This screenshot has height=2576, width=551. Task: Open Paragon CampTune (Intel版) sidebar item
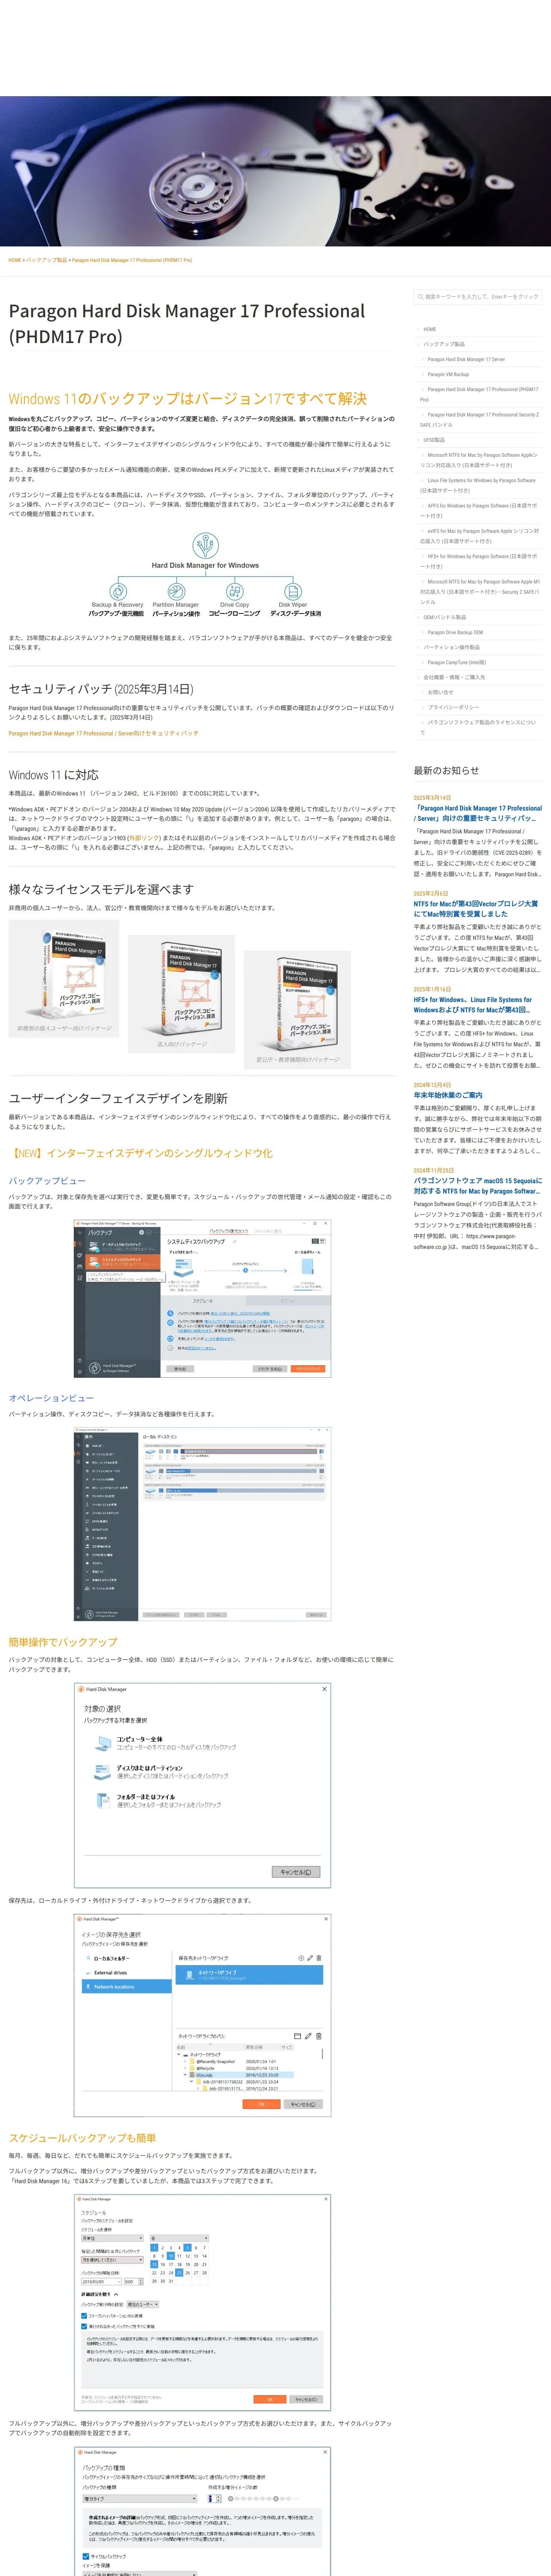tap(457, 662)
